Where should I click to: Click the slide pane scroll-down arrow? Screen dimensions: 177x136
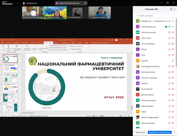click(x=132, y=106)
